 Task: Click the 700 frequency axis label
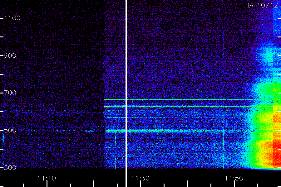tap(10, 93)
